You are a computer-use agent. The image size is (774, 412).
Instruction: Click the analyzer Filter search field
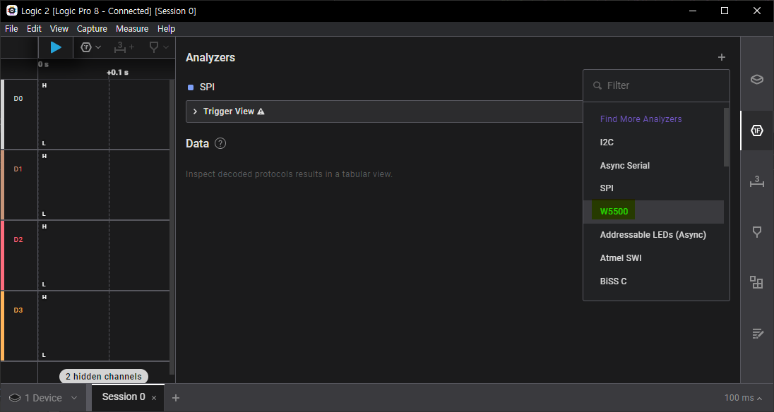656,86
